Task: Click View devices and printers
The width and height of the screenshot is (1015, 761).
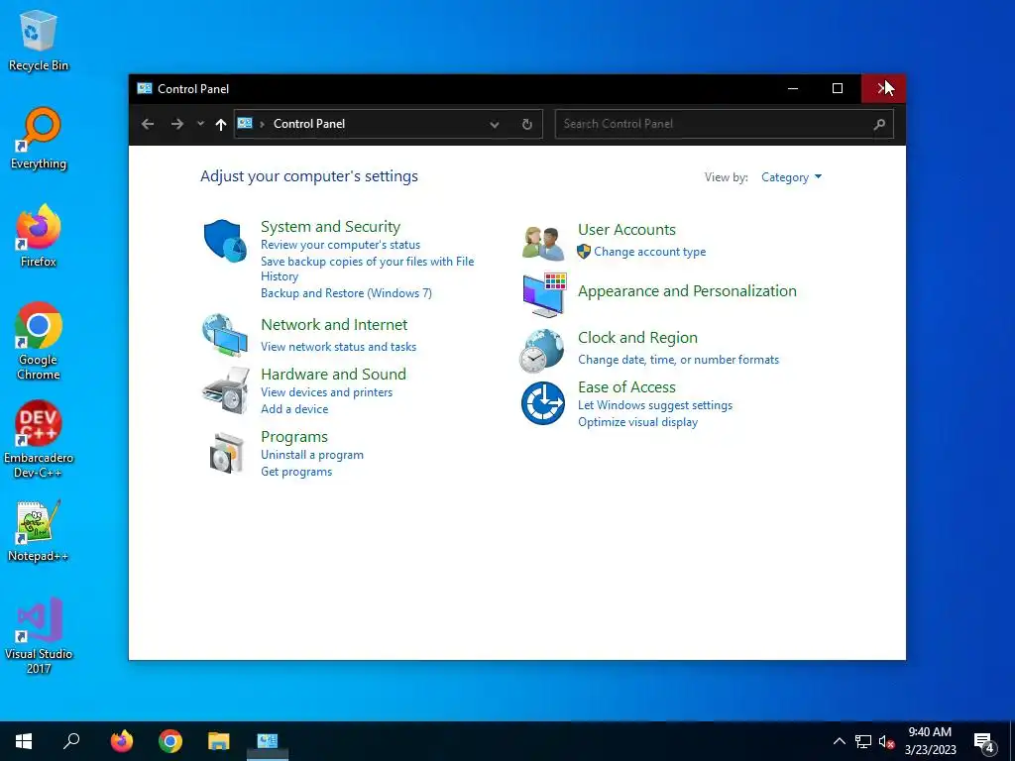Action: (x=326, y=392)
